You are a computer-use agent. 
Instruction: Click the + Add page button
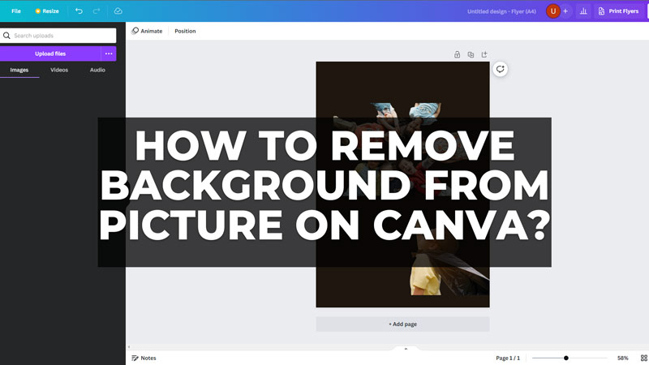click(x=402, y=324)
